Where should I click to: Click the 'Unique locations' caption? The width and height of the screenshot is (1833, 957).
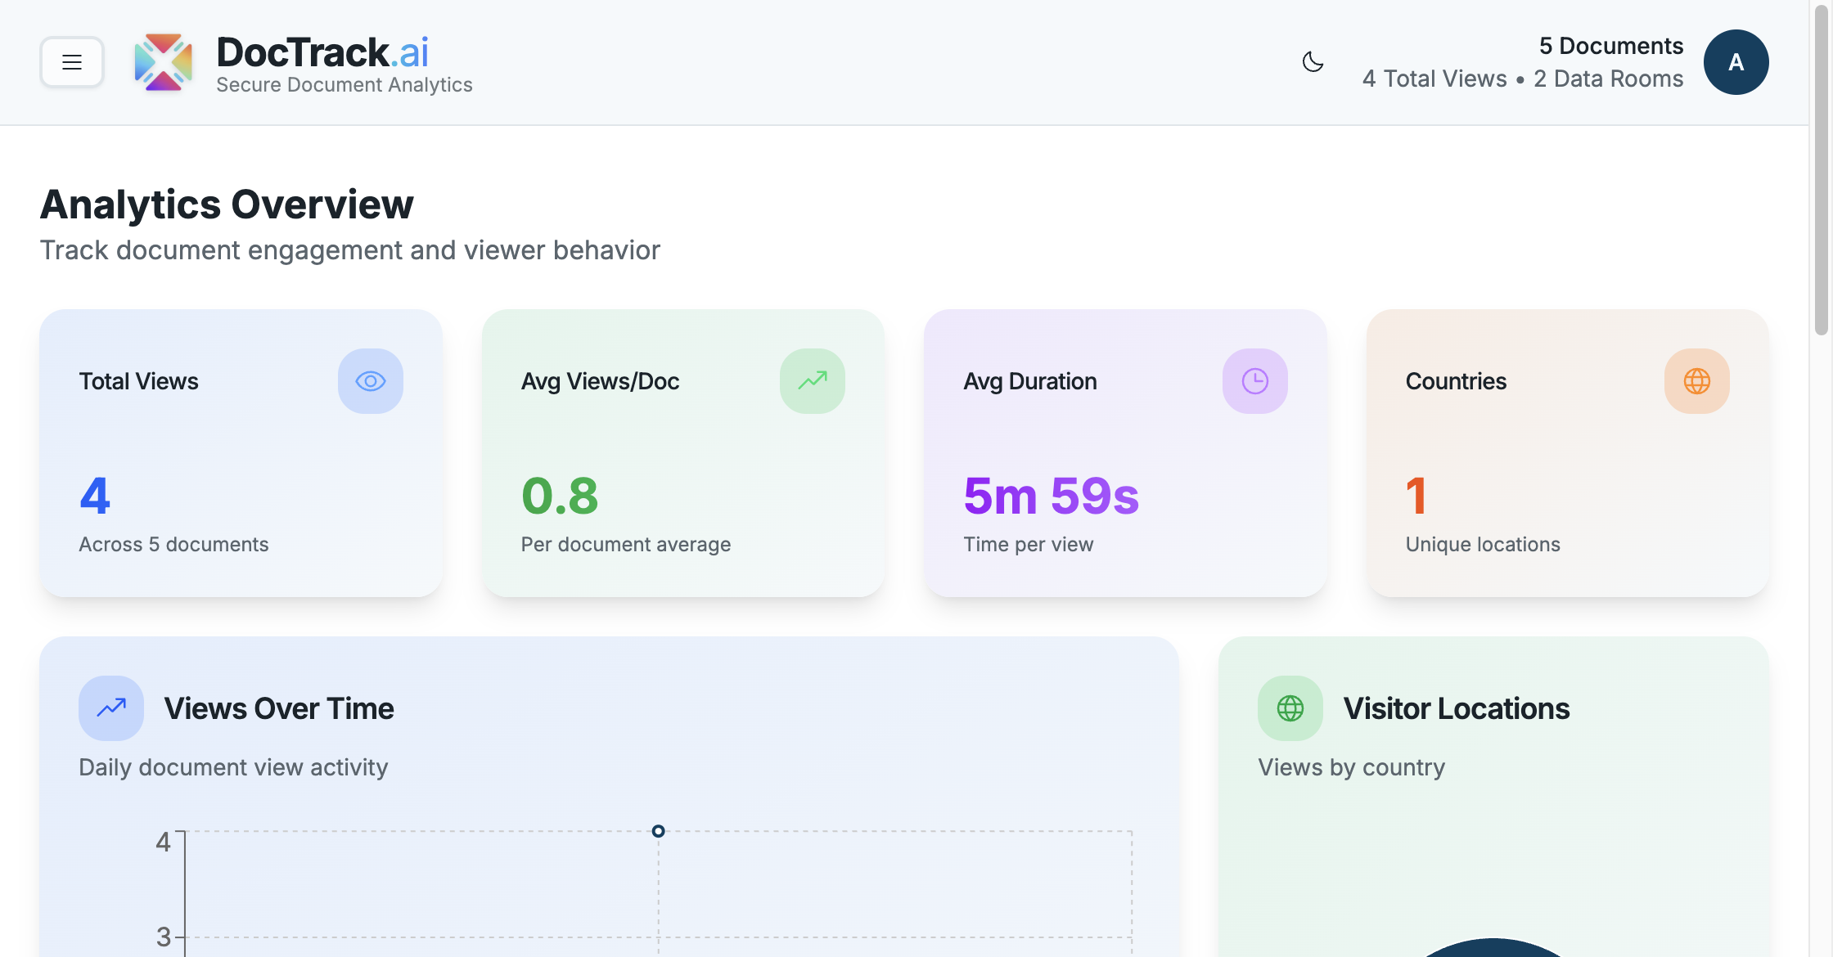click(x=1483, y=545)
